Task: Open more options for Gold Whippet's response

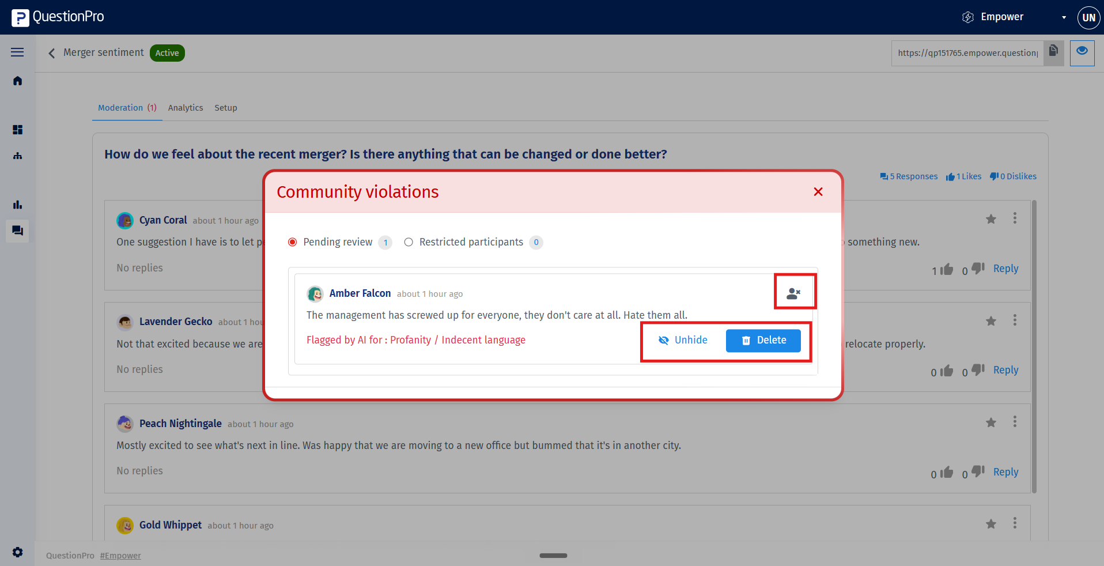Action: 1015,523
